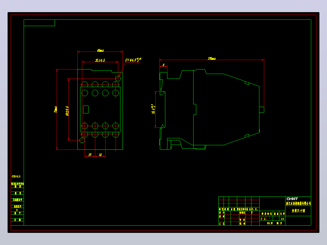Viewport: 327px width, 245px height.
Task: Click the 日期 cell in the left sidebar table
Action: click(x=18, y=220)
